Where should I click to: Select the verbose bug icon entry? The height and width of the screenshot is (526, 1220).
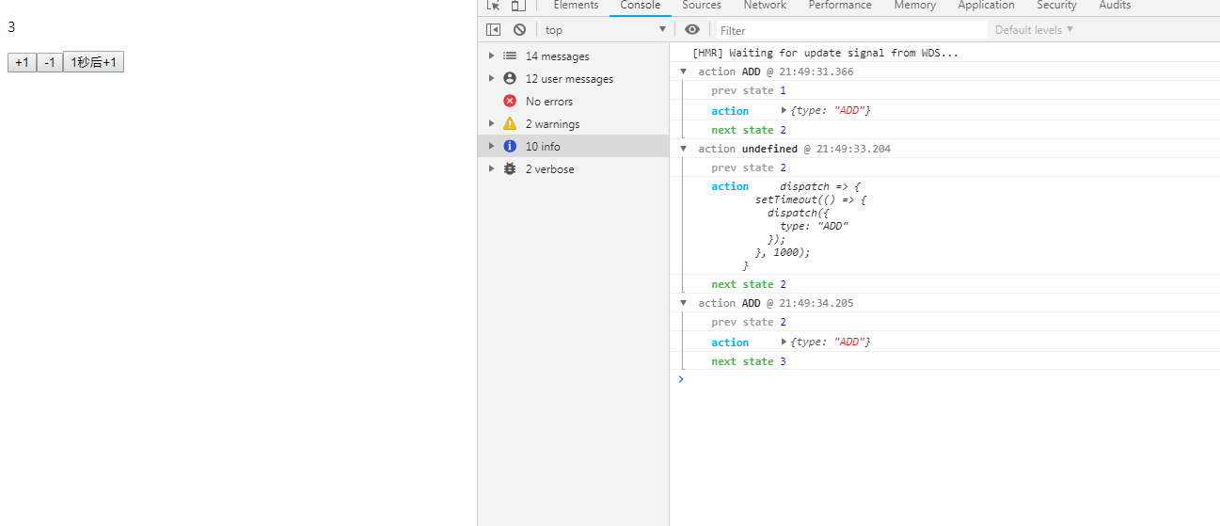pos(510,169)
